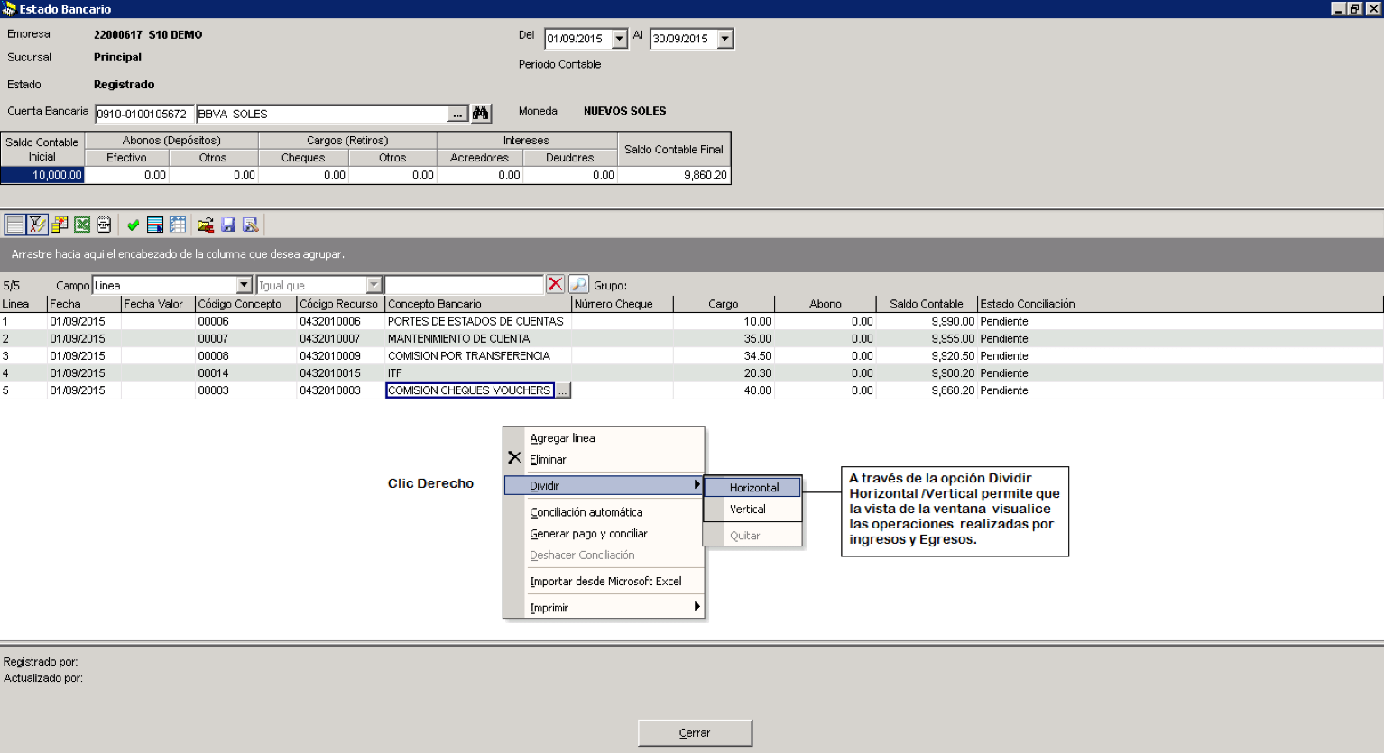Click the Excel export toolbar icon
1384x753 pixels.
pos(82,225)
